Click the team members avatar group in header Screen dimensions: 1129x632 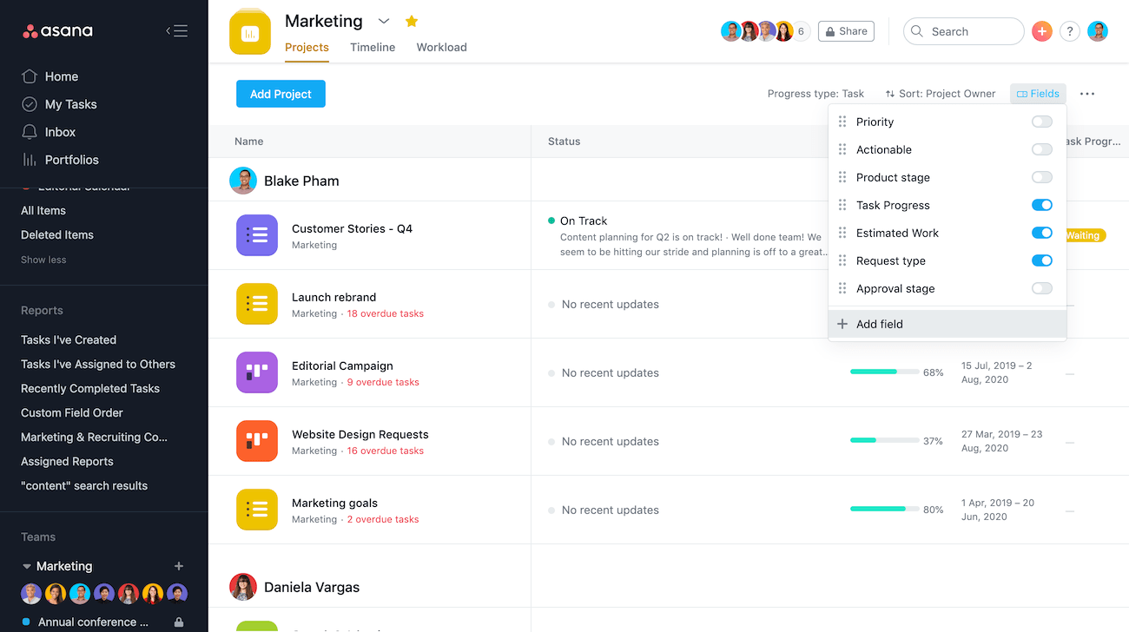pyautogui.click(x=765, y=31)
